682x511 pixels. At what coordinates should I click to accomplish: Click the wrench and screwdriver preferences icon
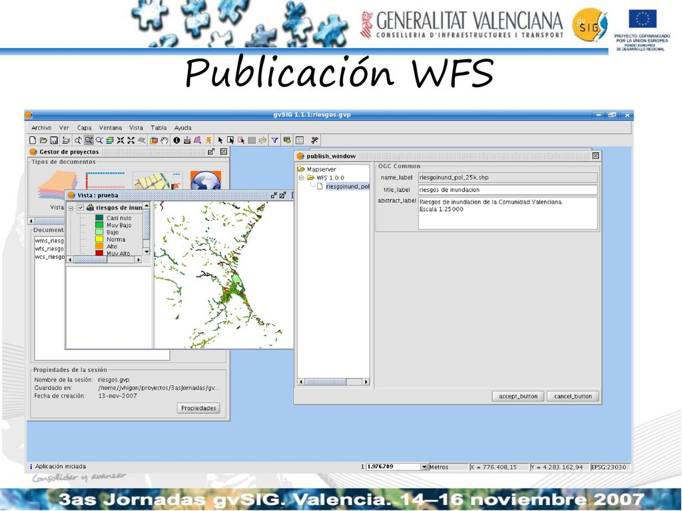click(x=315, y=140)
